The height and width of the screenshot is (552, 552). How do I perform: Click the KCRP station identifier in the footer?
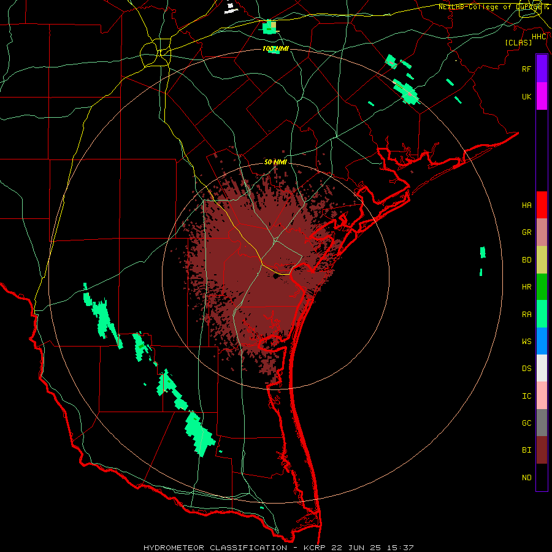click(315, 548)
